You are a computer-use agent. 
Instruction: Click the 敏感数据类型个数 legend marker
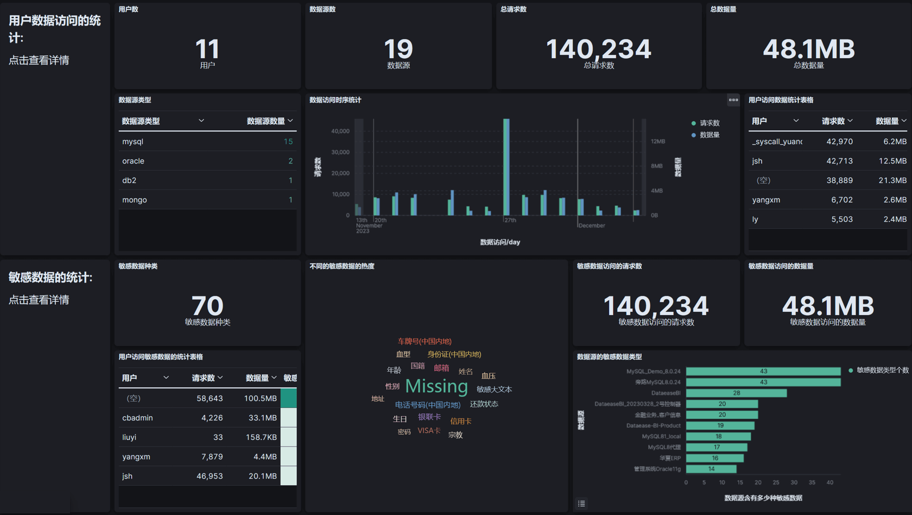(851, 370)
